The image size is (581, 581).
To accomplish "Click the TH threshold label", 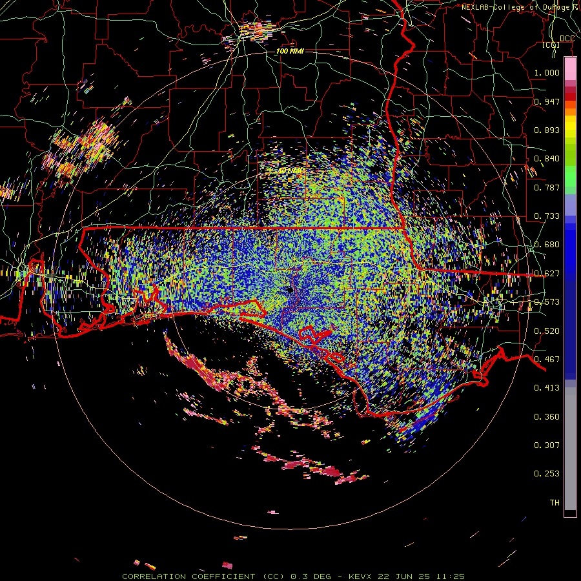I will (555, 502).
